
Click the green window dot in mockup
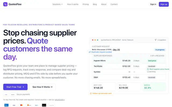click(98, 40)
